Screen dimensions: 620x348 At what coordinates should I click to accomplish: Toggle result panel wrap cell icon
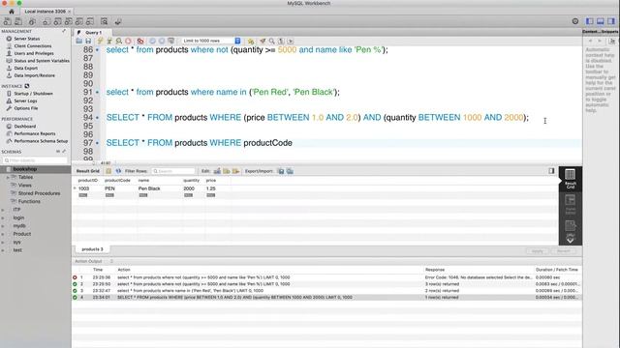tap(551, 171)
